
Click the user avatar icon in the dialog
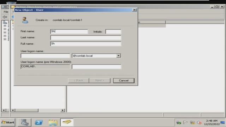(x=25, y=20)
